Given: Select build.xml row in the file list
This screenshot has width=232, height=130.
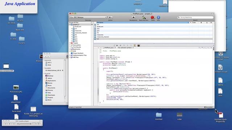Looking at the screenshot, I should point(153,26).
